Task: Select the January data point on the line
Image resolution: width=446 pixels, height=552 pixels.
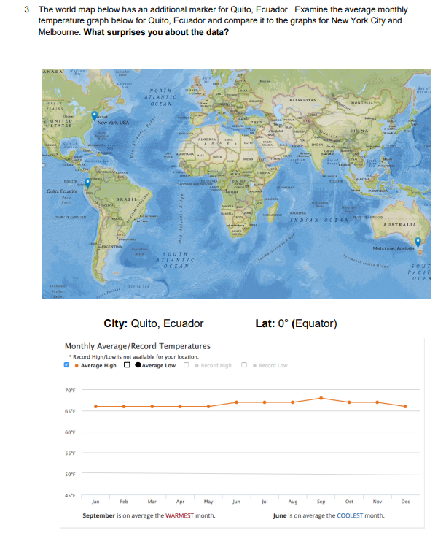Action: tap(95, 406)
